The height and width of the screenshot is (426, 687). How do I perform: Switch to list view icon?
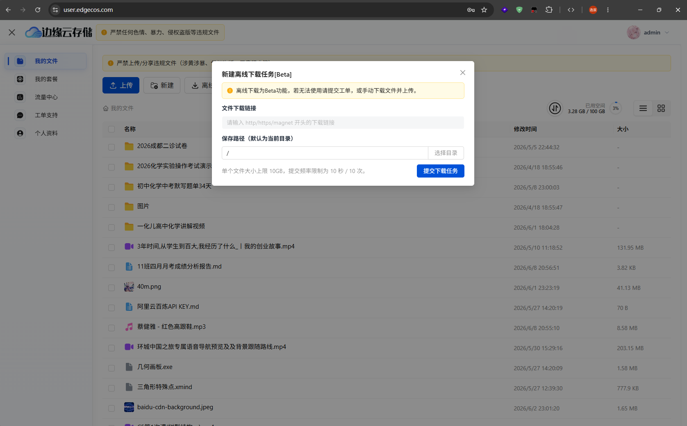click(643, 108)
